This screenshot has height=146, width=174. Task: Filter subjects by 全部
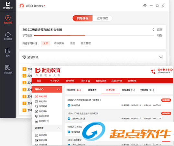pos(46,43)
